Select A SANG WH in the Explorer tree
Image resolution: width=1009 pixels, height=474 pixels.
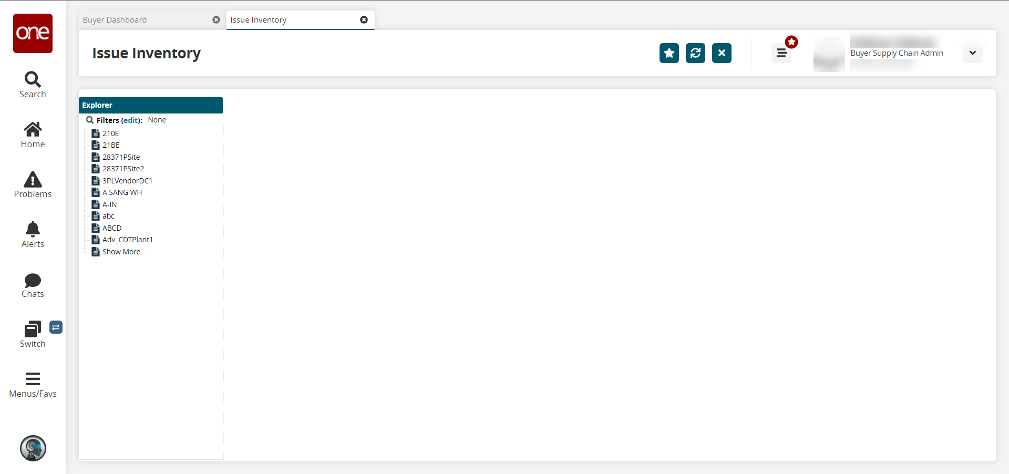coord(122,192)
